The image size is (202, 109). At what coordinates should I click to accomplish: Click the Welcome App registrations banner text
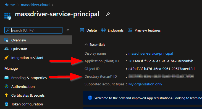[x=148, y=98]
